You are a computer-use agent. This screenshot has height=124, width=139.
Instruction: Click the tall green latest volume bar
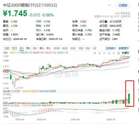pos(129,99)
